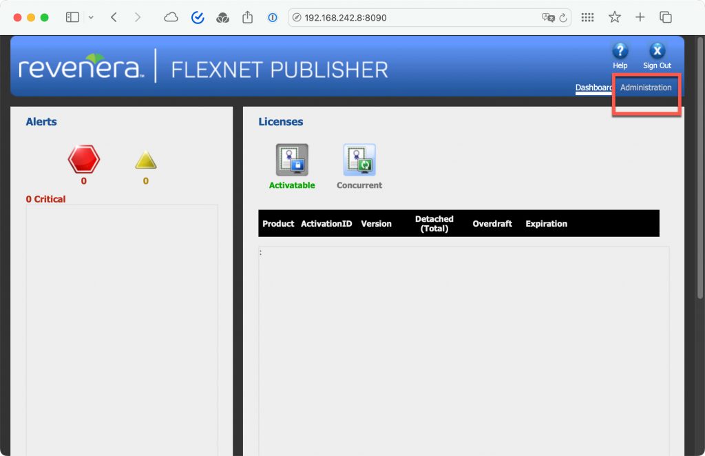Bookmark page with the star icon

[614, 17]
